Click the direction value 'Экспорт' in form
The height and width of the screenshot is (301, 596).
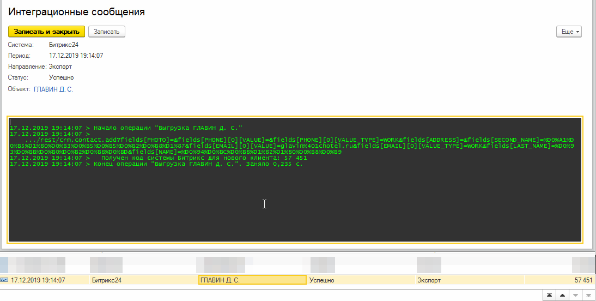tap(60, 67)
